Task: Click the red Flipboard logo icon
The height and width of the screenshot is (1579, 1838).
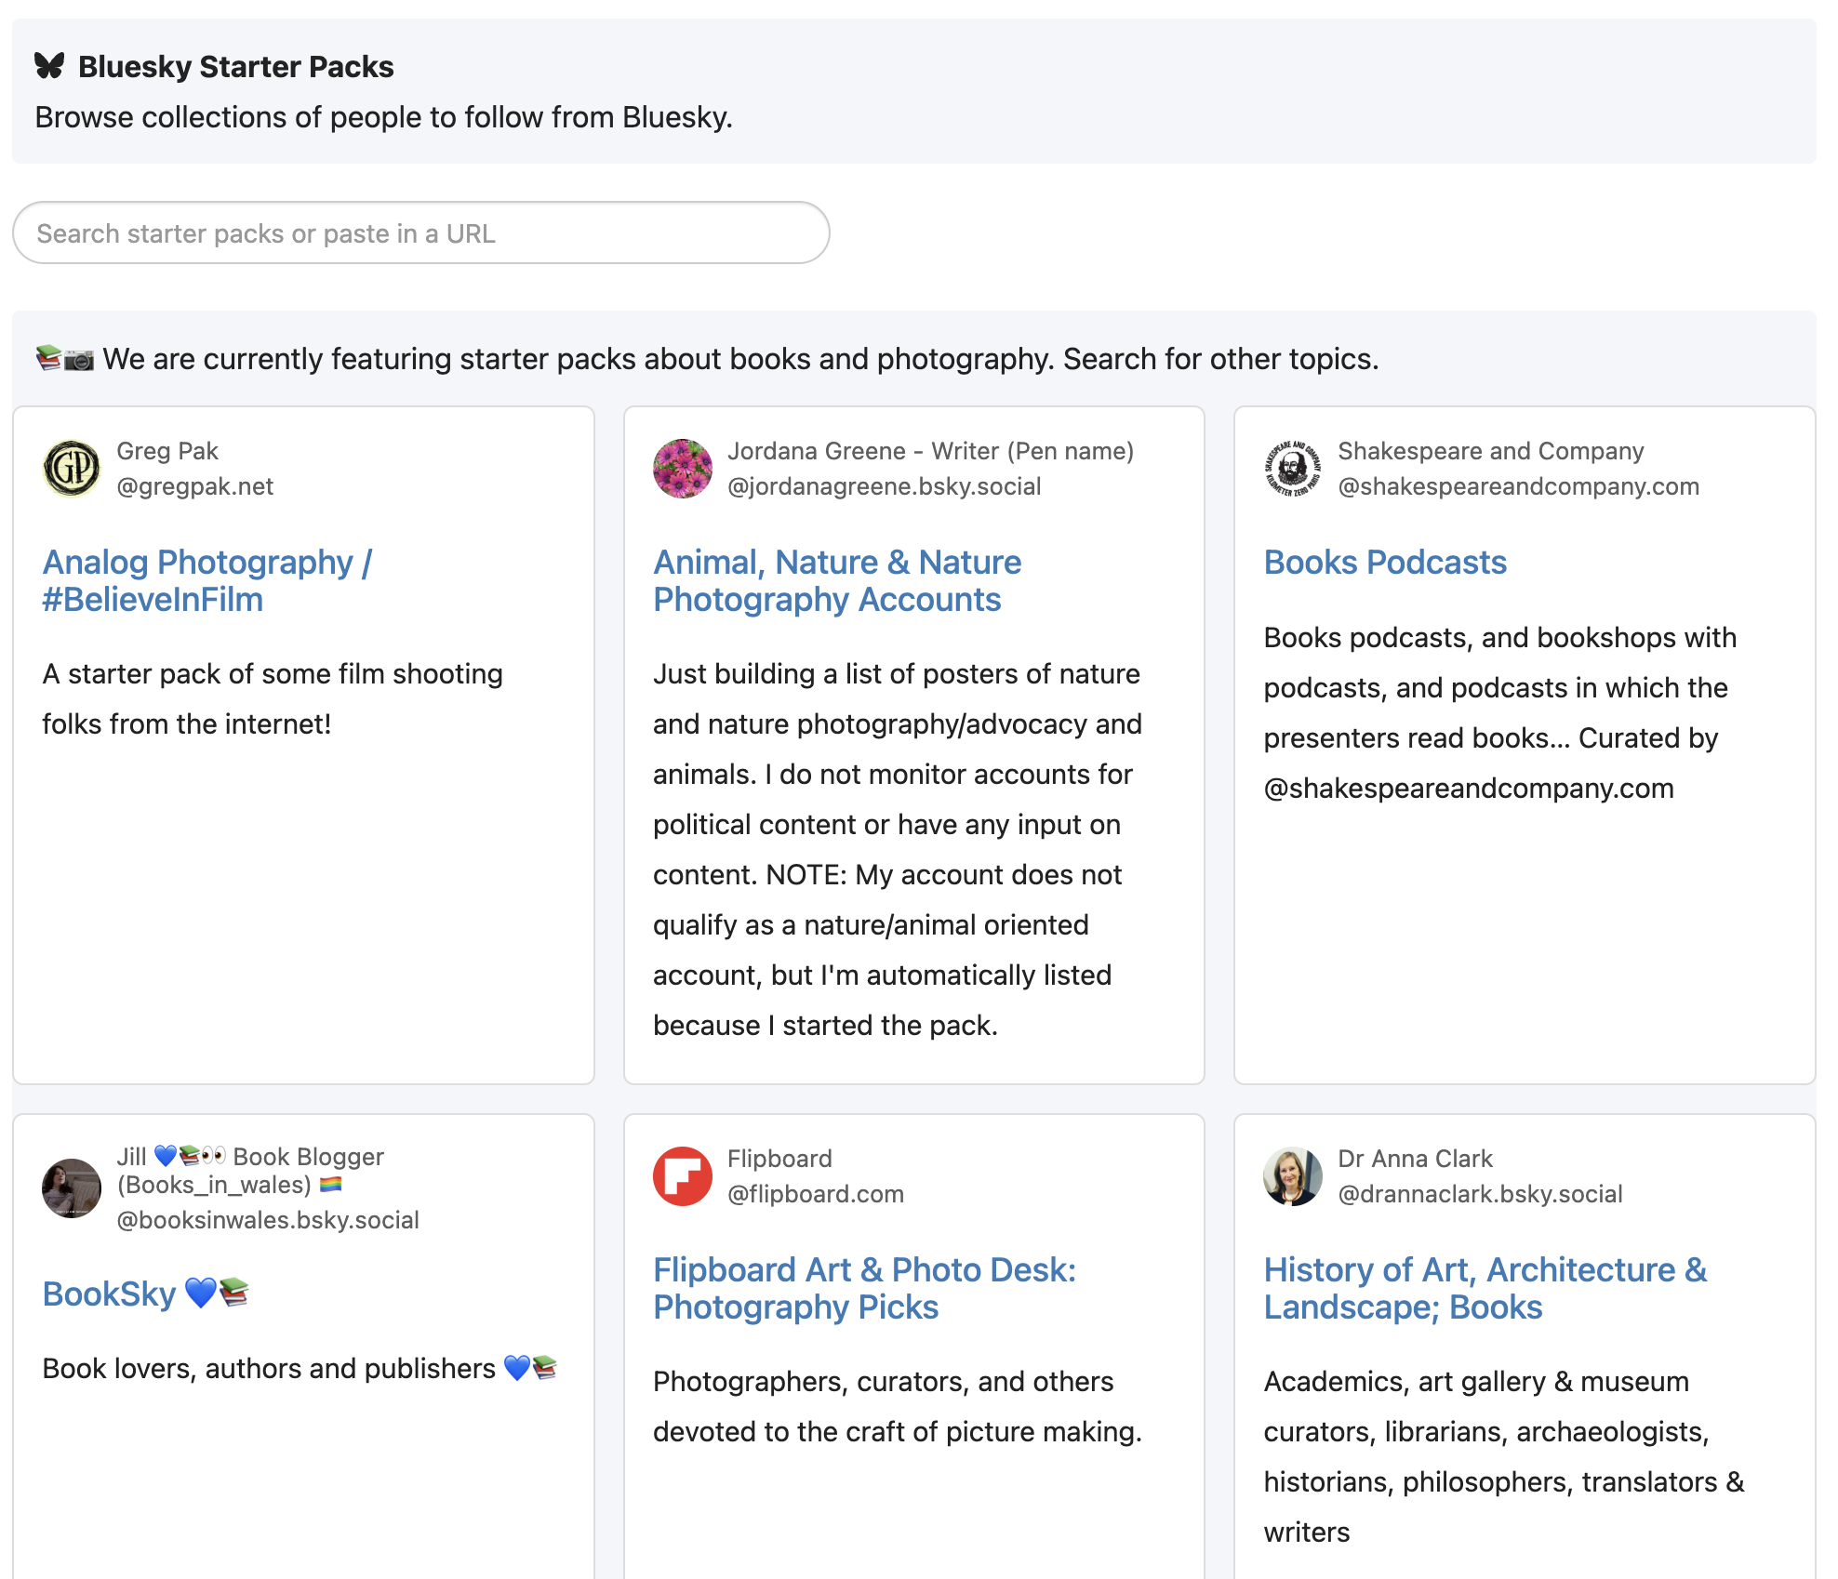Action: 683,1175
